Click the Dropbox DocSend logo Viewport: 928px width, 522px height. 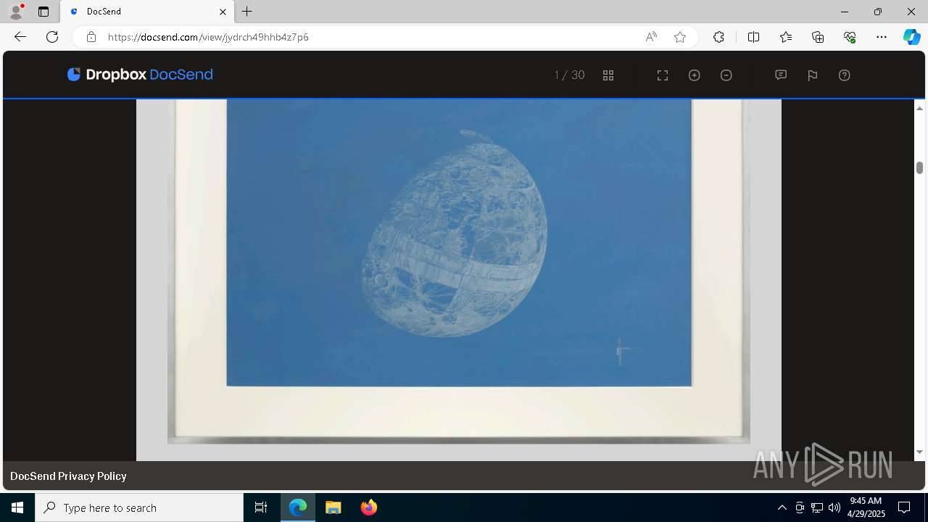(x=140, y=75)
